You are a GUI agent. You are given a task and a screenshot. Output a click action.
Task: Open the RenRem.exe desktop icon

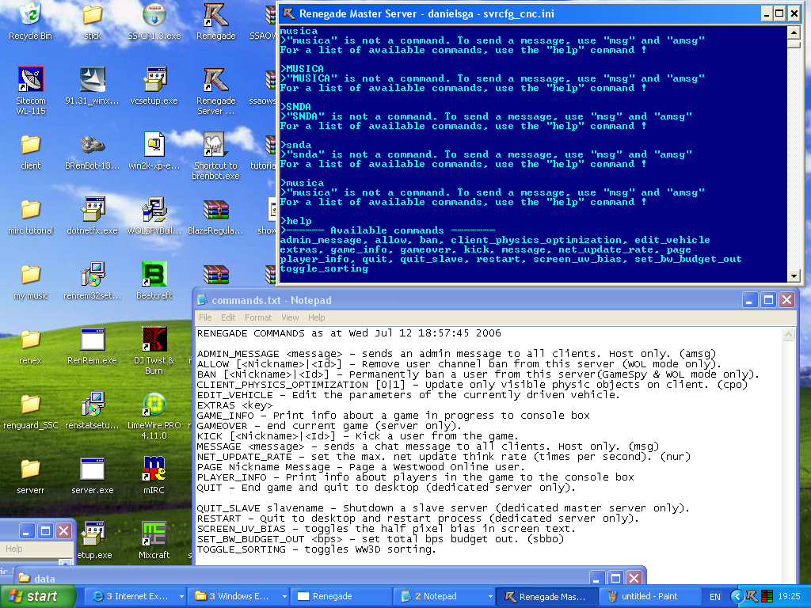pos(93,340)
